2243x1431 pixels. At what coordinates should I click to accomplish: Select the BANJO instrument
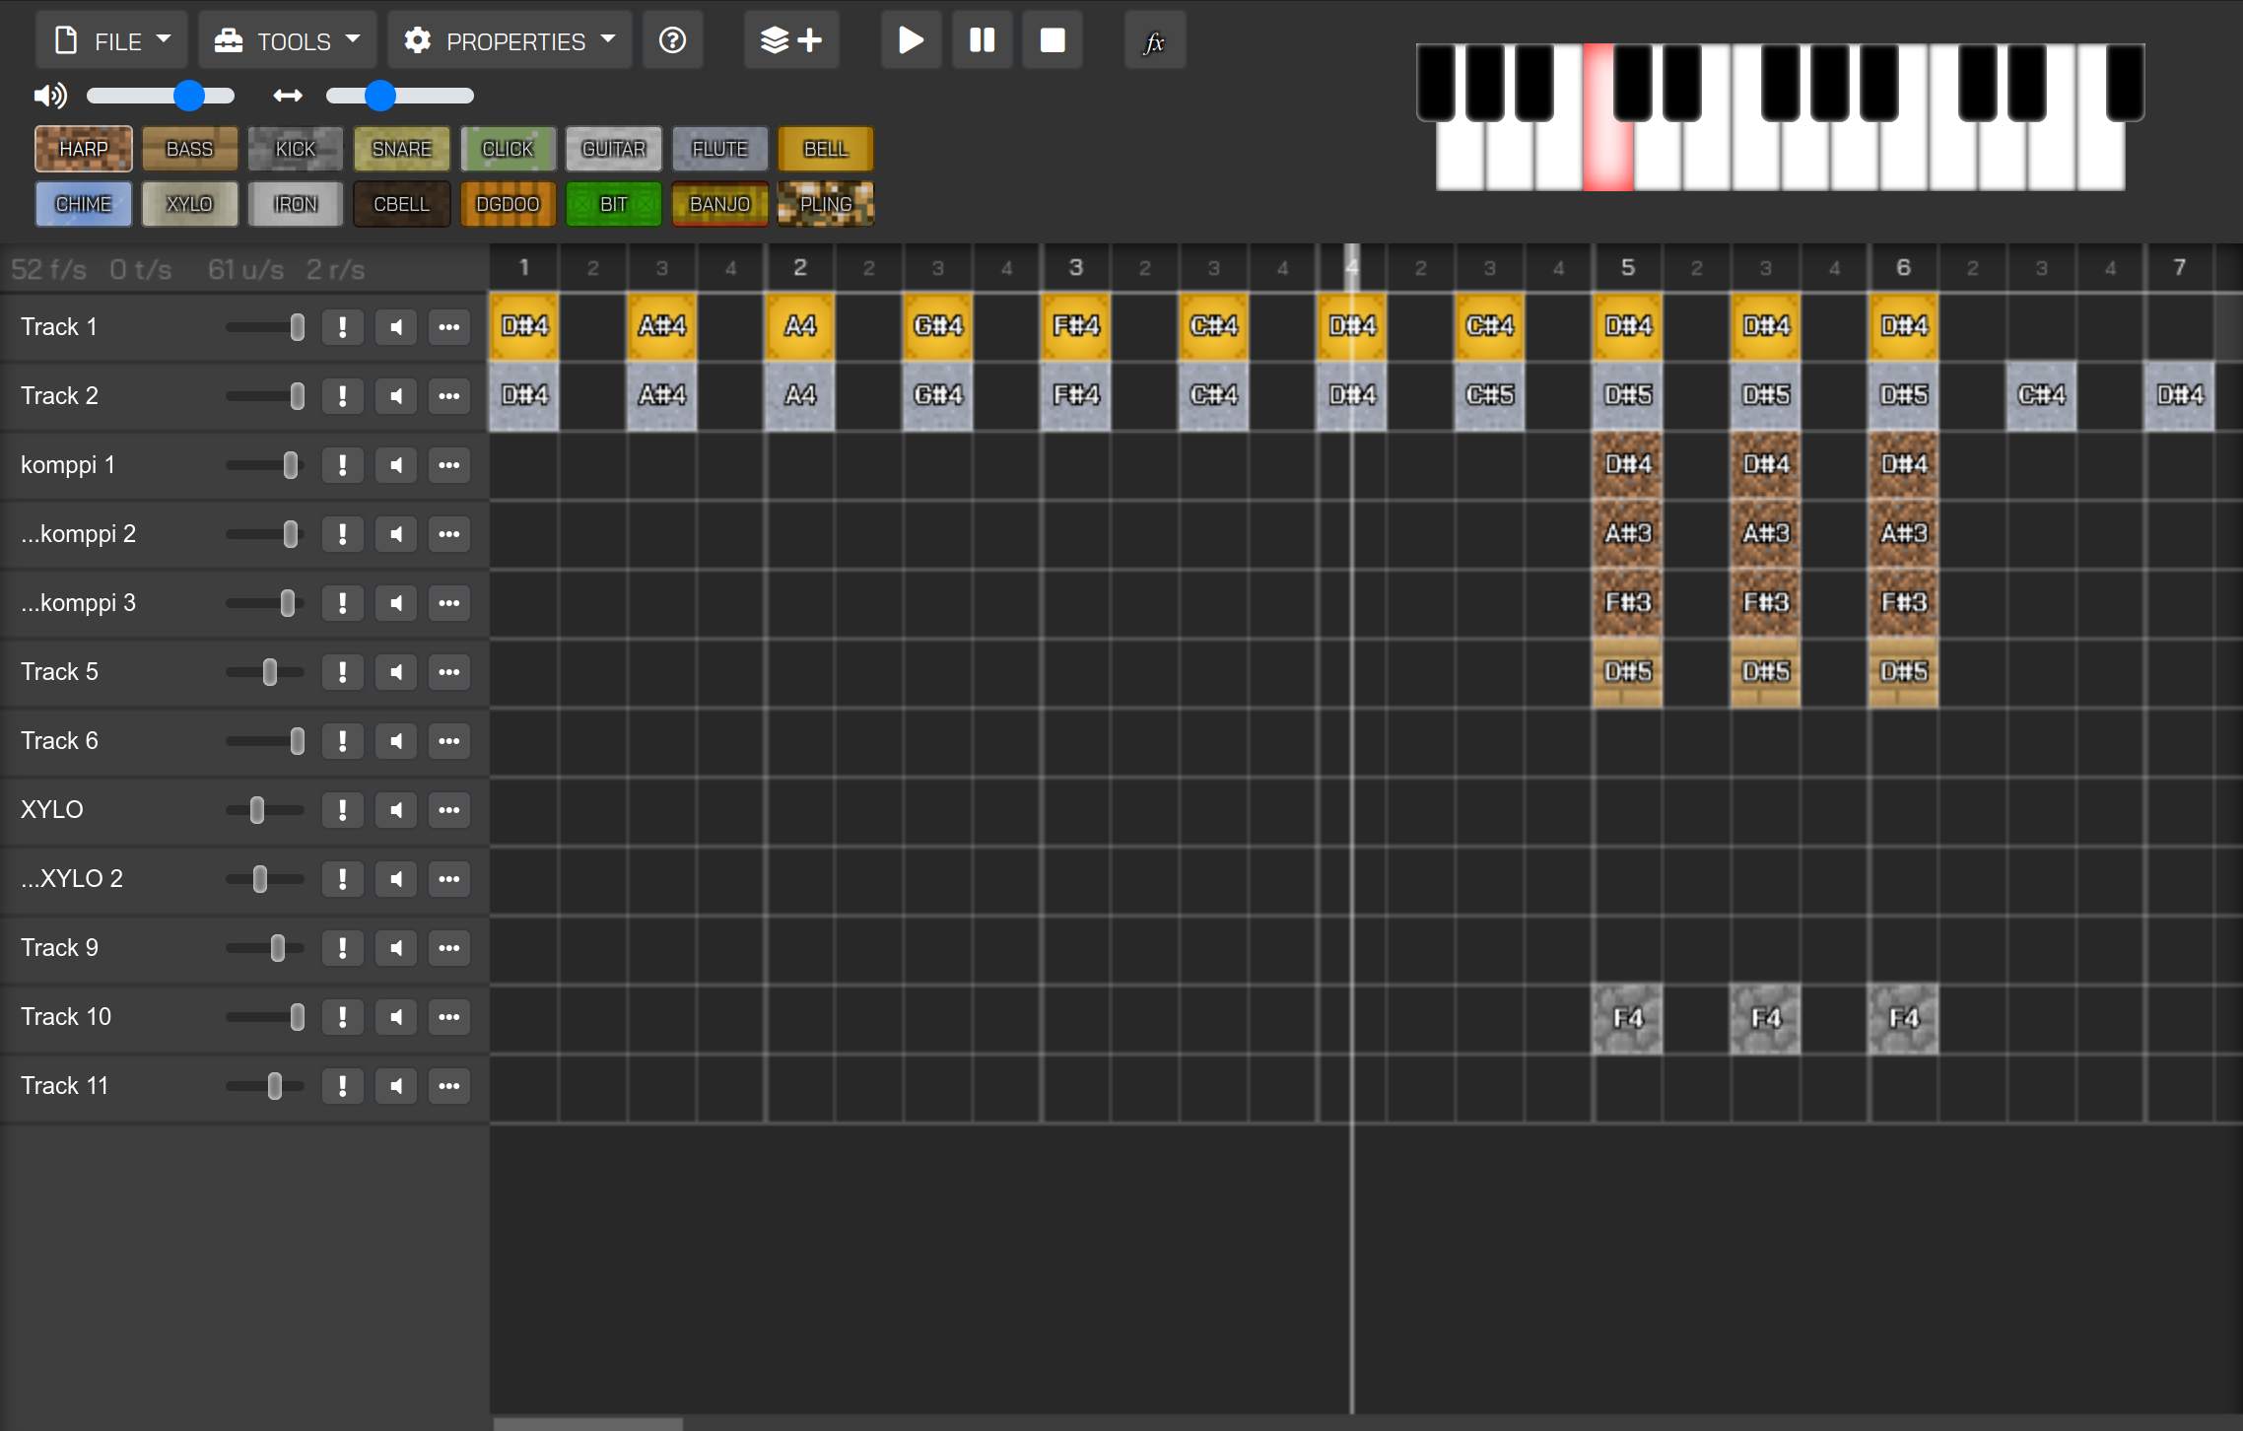click(x=720, y=204)
